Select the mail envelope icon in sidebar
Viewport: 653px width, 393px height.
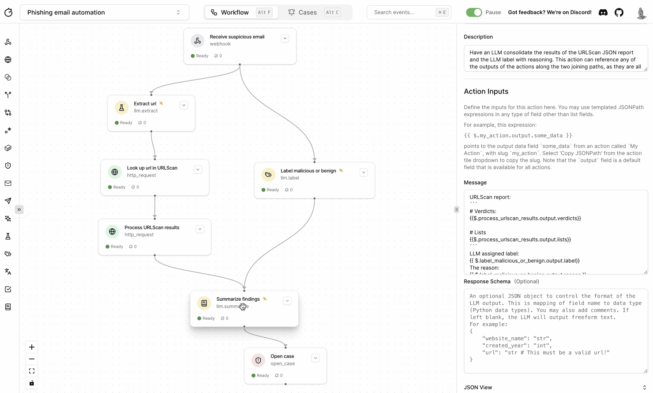[8, 183]
